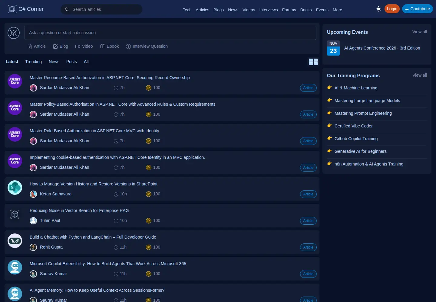Click the orange Login button
The height and width of the screenshot is (302, 436).
392,9
